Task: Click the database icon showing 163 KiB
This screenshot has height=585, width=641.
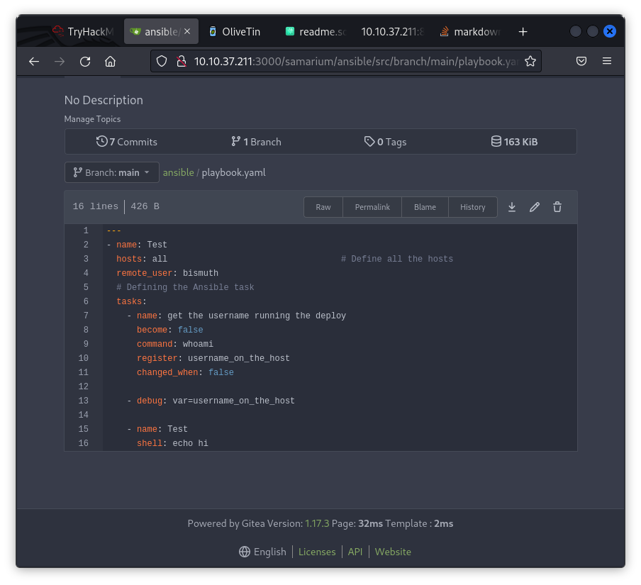Action: click(496, 141)
